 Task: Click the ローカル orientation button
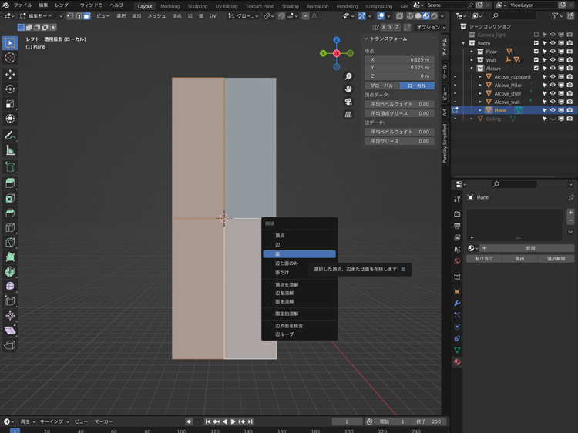416,86
